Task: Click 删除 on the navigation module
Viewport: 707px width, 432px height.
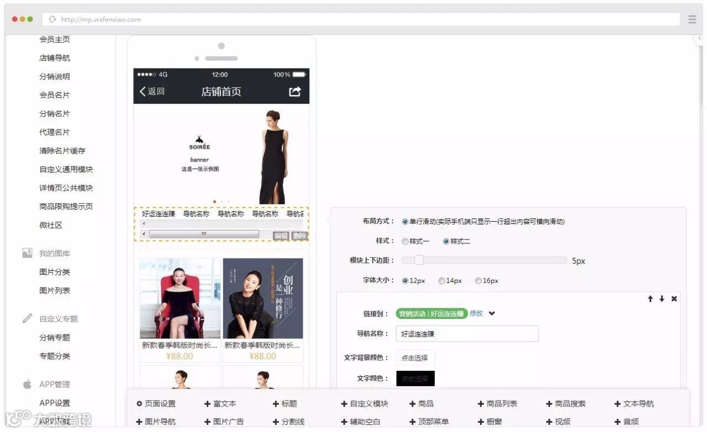Action: click(299, 236)
